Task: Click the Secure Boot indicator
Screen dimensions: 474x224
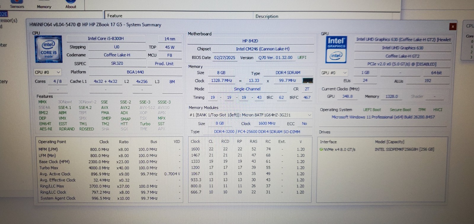Action: 400,110
